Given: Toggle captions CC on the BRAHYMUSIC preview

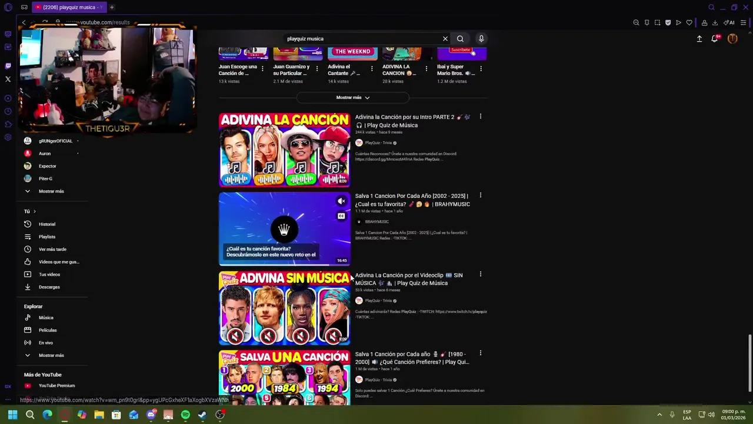Looking at the screenshot, I should coord(341,216).
